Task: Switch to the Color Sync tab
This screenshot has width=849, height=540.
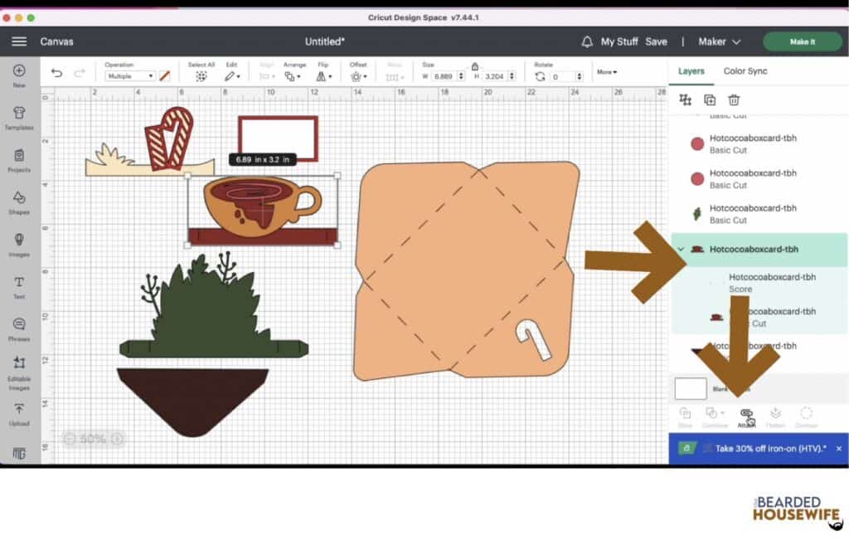Action: pos(745,71)
